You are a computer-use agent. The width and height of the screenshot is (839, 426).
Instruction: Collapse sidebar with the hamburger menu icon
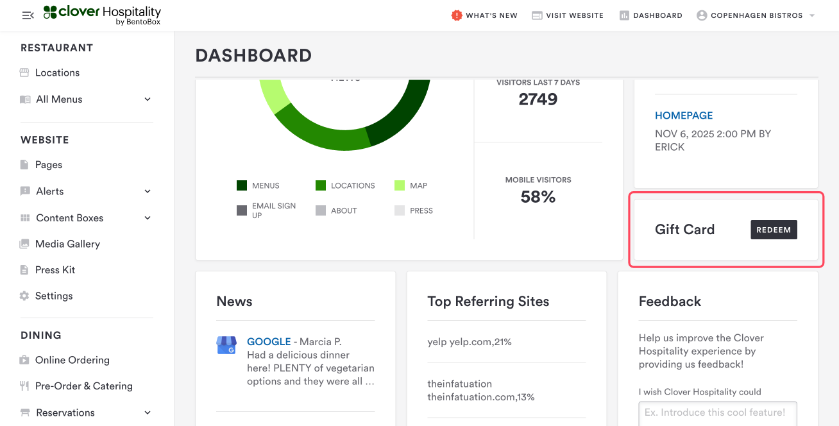28,15
